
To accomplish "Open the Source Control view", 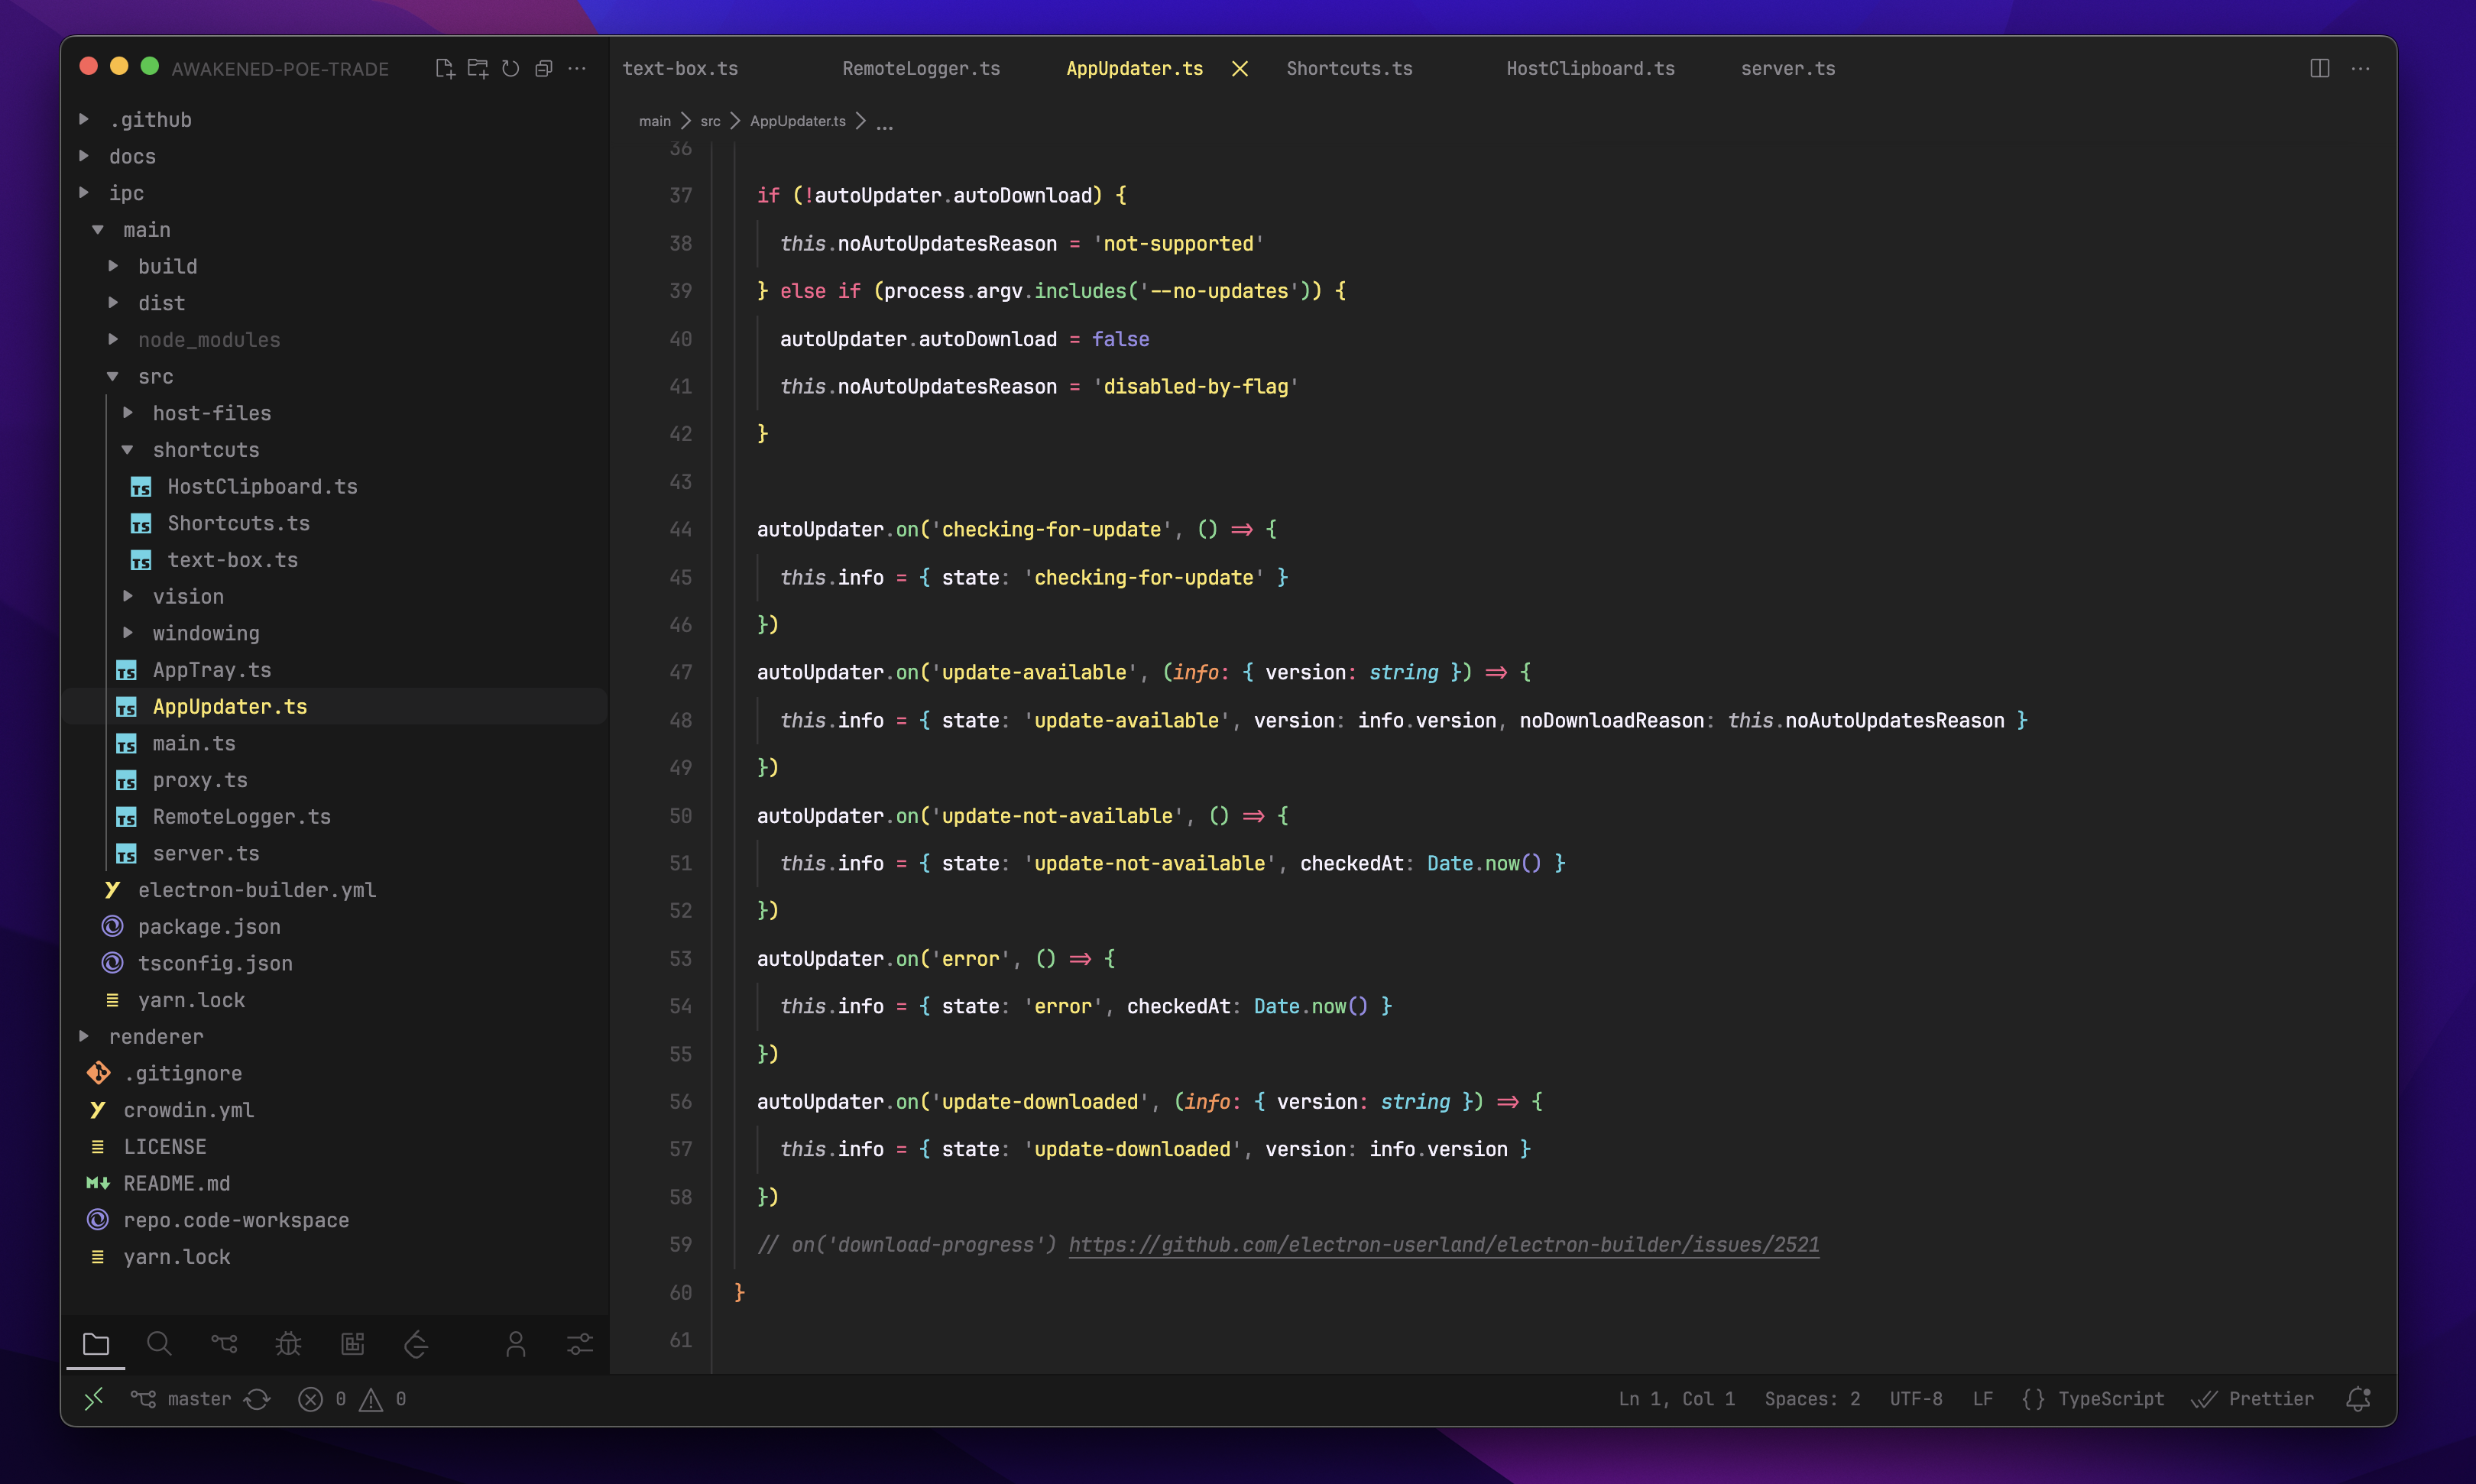I will click(x=224, y=1343).
